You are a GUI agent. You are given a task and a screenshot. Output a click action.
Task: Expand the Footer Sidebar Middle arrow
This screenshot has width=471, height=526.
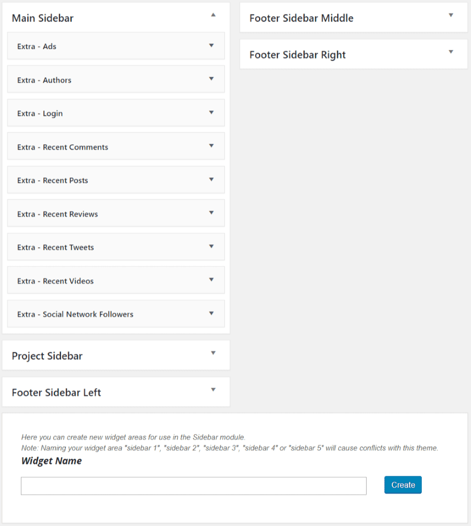451,15
